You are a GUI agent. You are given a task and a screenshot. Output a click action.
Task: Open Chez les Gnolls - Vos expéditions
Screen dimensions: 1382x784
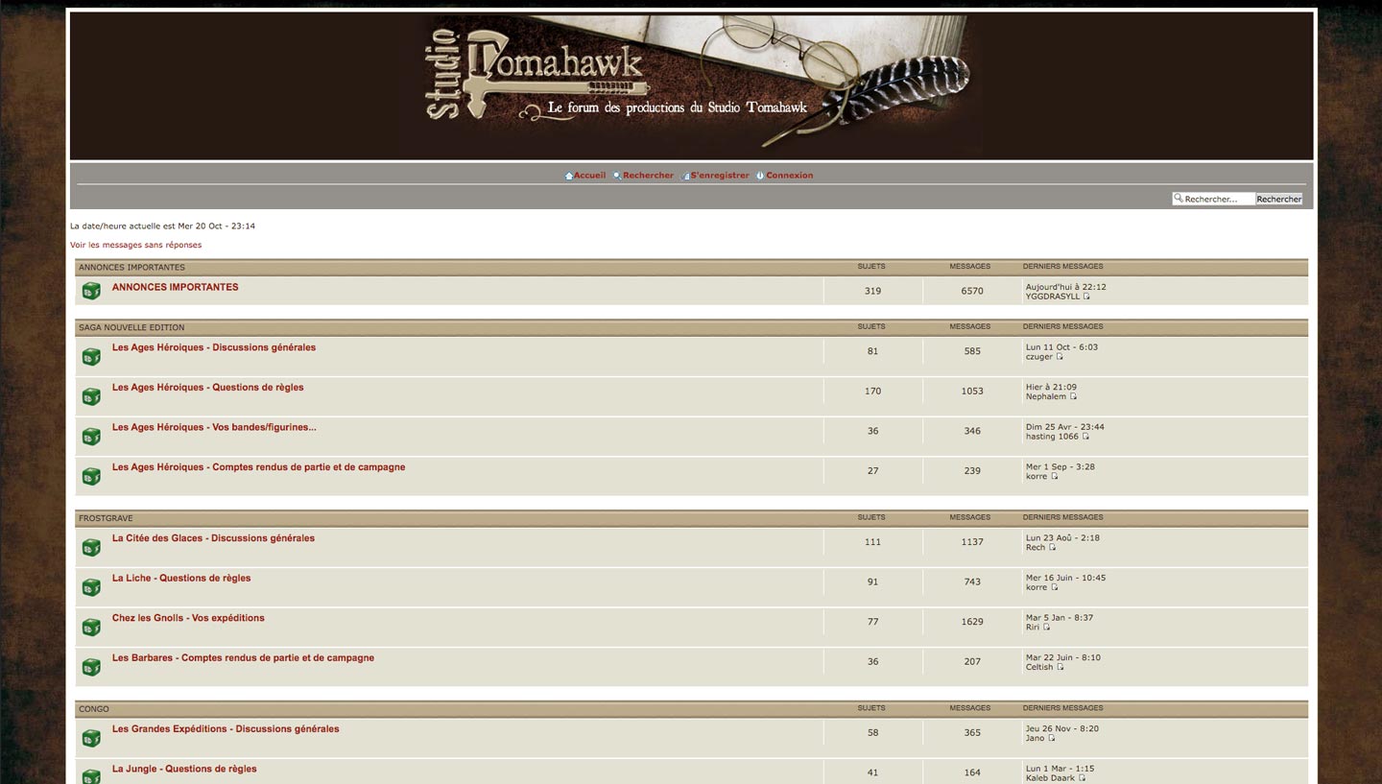click(x=188, y=618)
